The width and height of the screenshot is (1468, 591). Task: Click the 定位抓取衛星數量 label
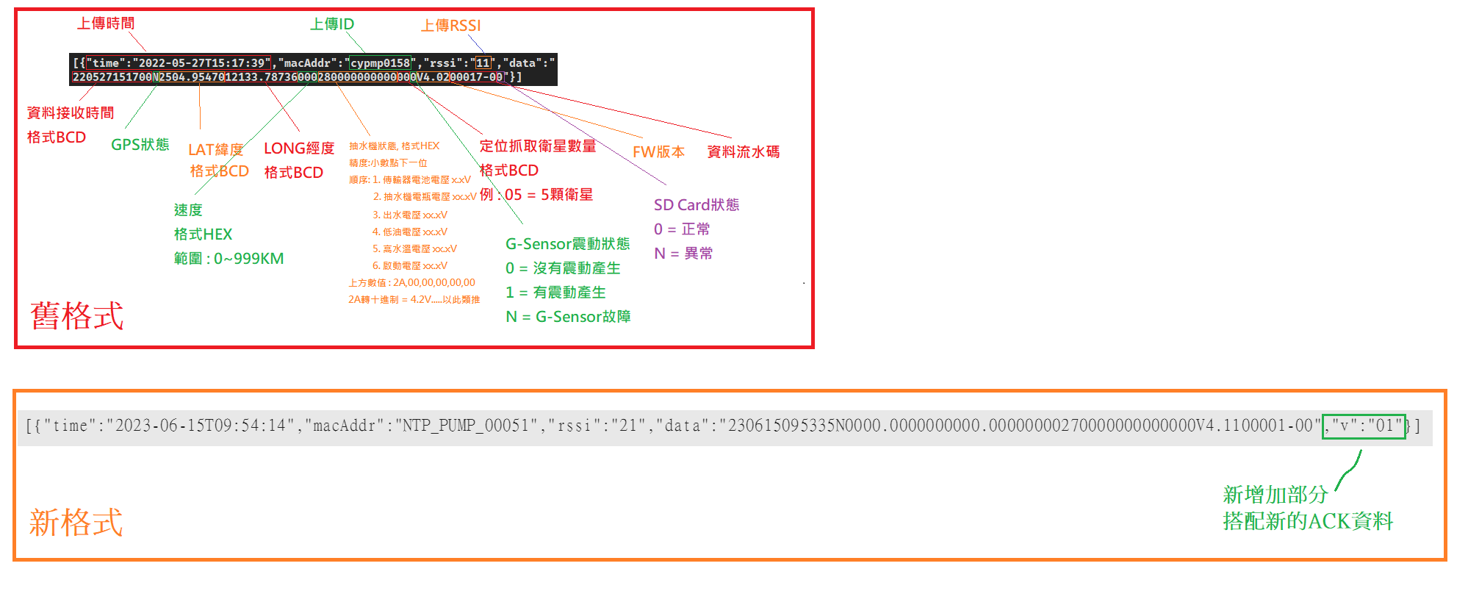[538, 146]
